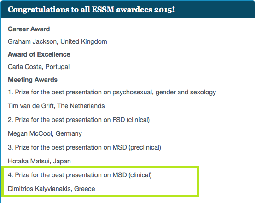Screen dimensions: 256x203
Task: Select the Award of Excellence heading
Action: [39, 54]
